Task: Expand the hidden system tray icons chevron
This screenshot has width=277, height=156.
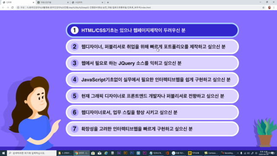Action: [238, 153]
